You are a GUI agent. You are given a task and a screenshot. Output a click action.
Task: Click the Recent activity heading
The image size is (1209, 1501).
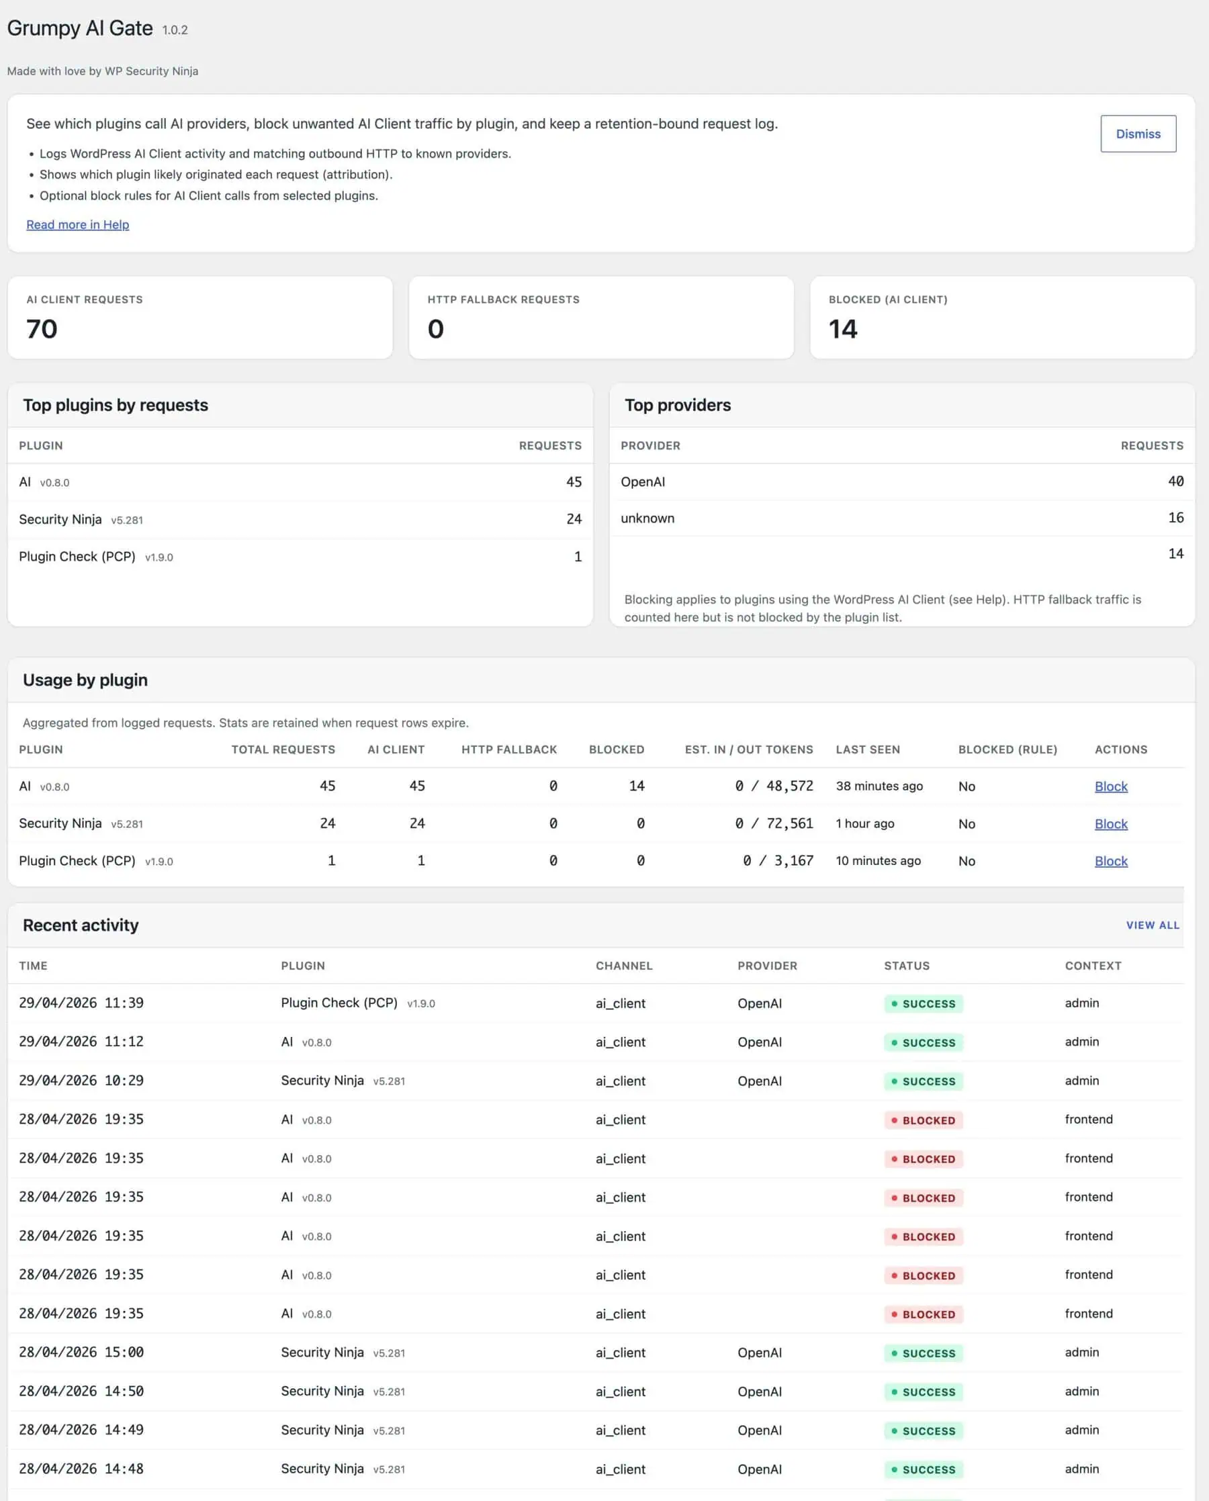pos(81,925)
